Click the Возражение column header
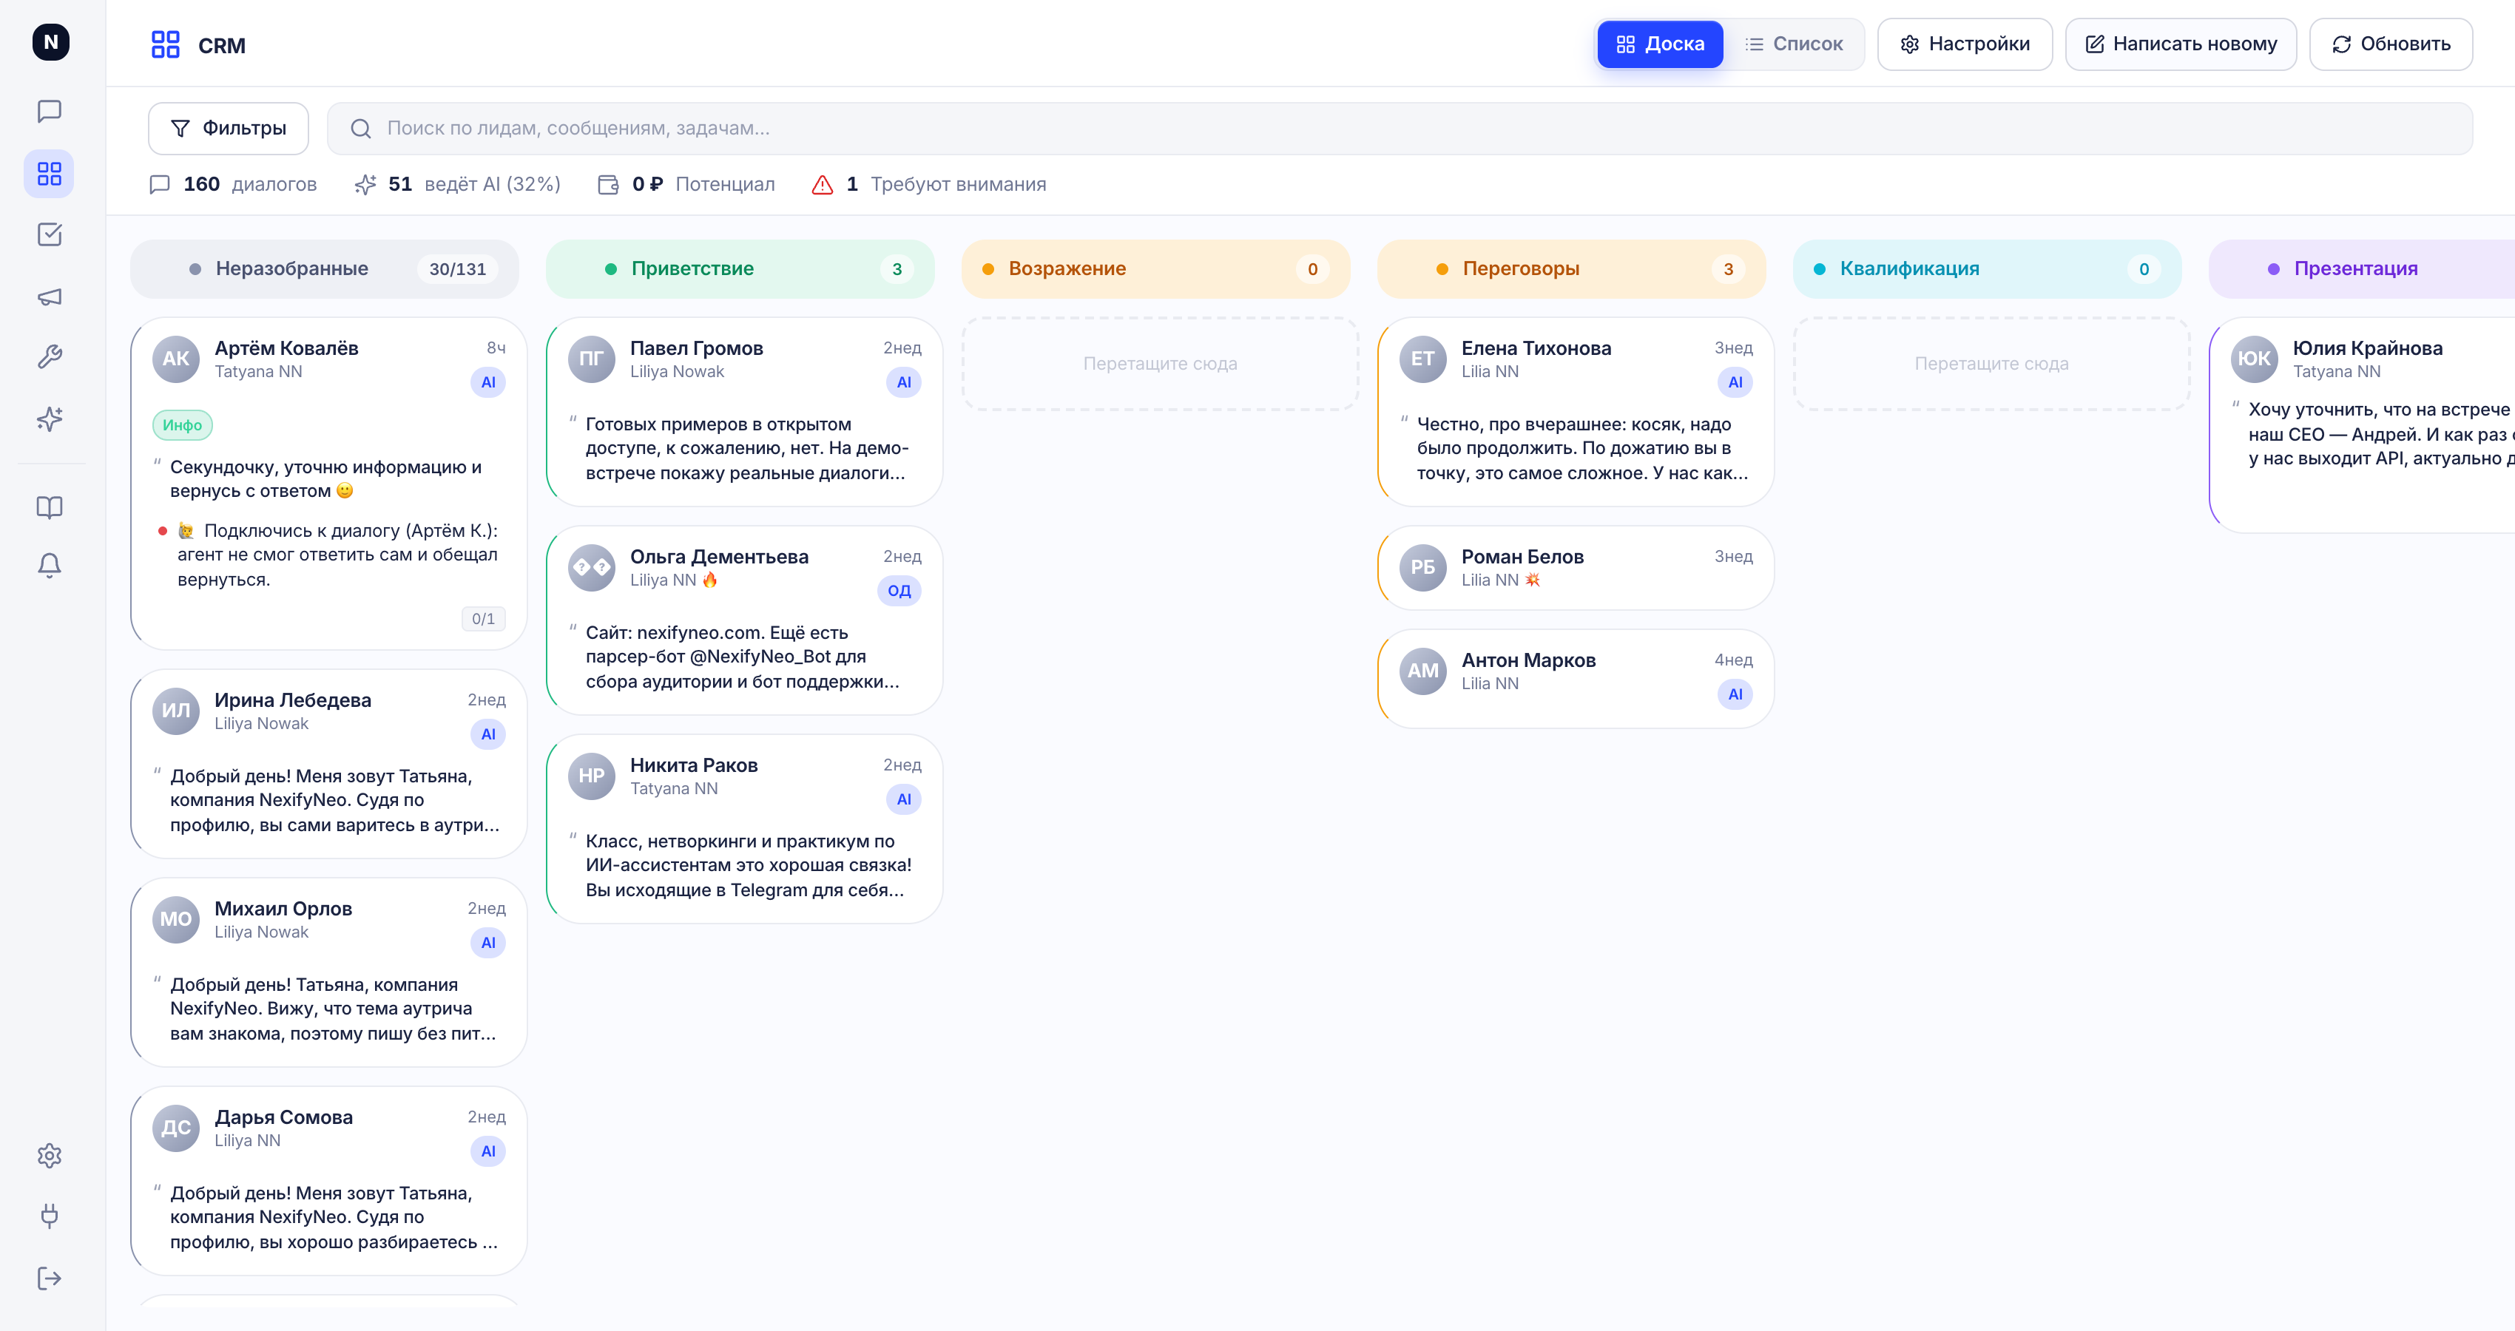This screenshot has height=1331, width=2515. click(1156, 269)
